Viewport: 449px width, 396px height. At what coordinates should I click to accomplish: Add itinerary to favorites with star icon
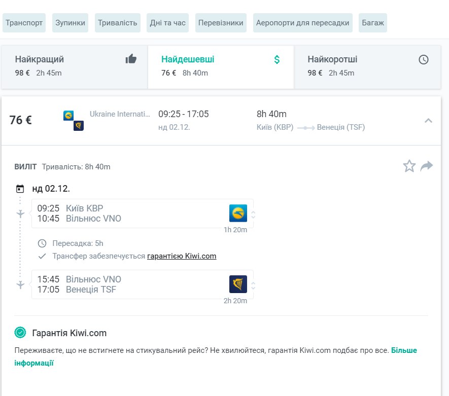pos(409,166)
